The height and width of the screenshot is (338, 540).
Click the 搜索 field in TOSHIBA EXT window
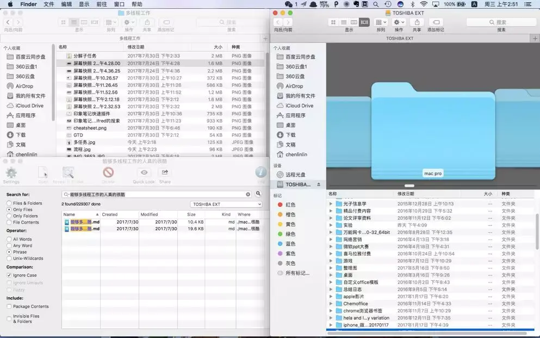(x=501, y=22)
